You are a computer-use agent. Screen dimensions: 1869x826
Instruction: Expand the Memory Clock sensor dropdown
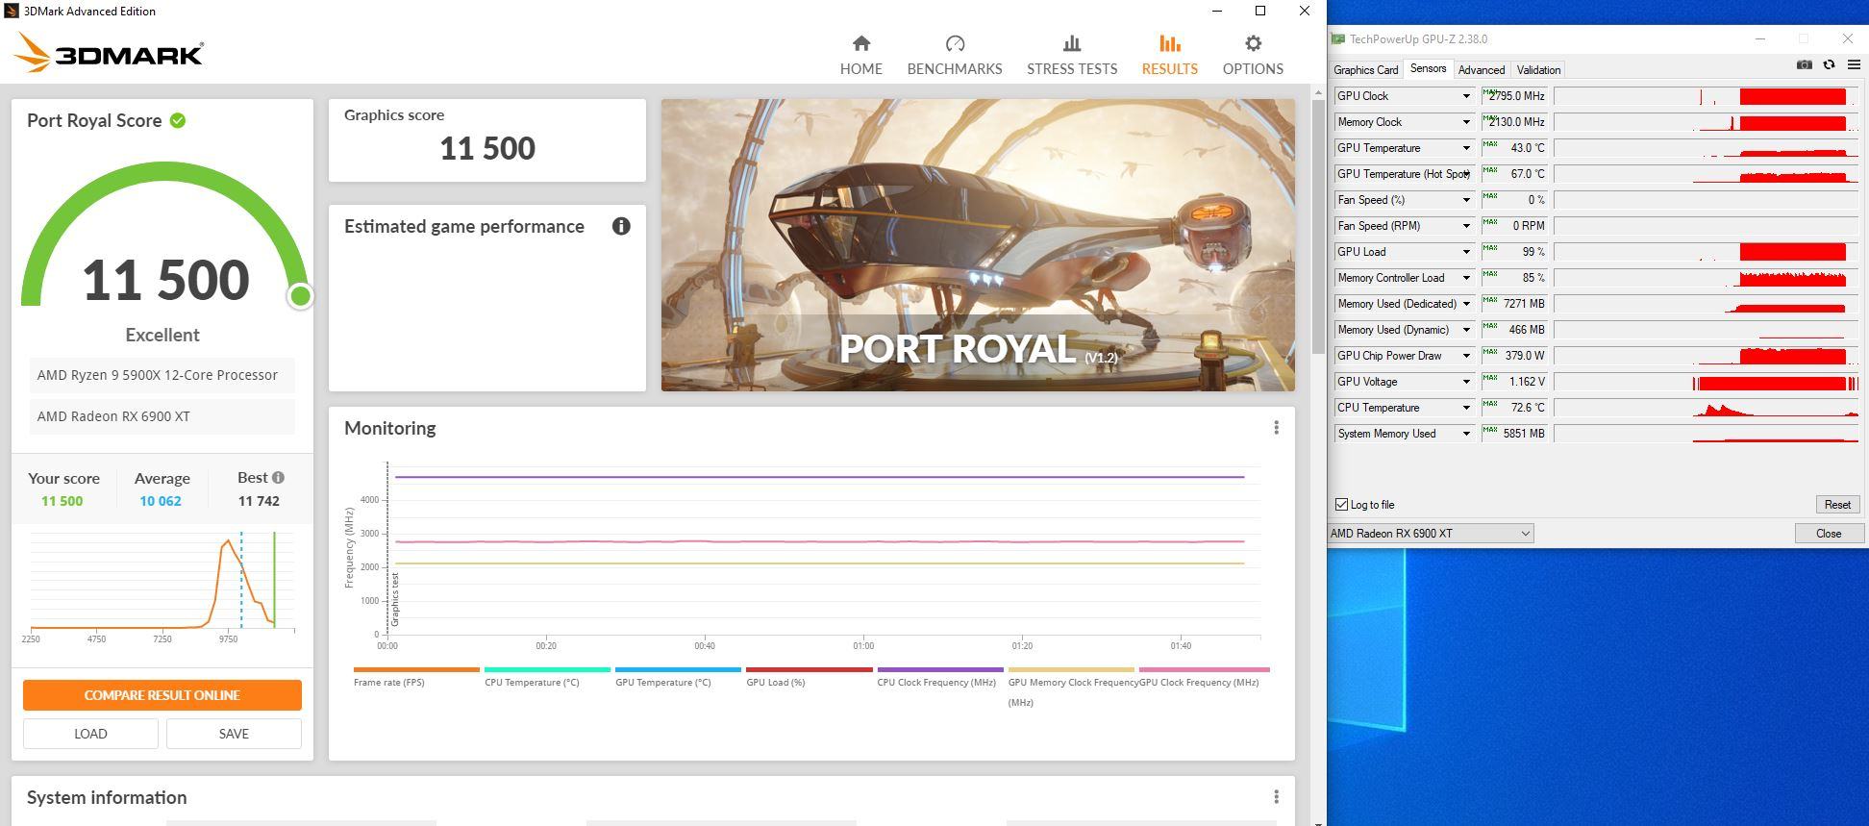1466,122
